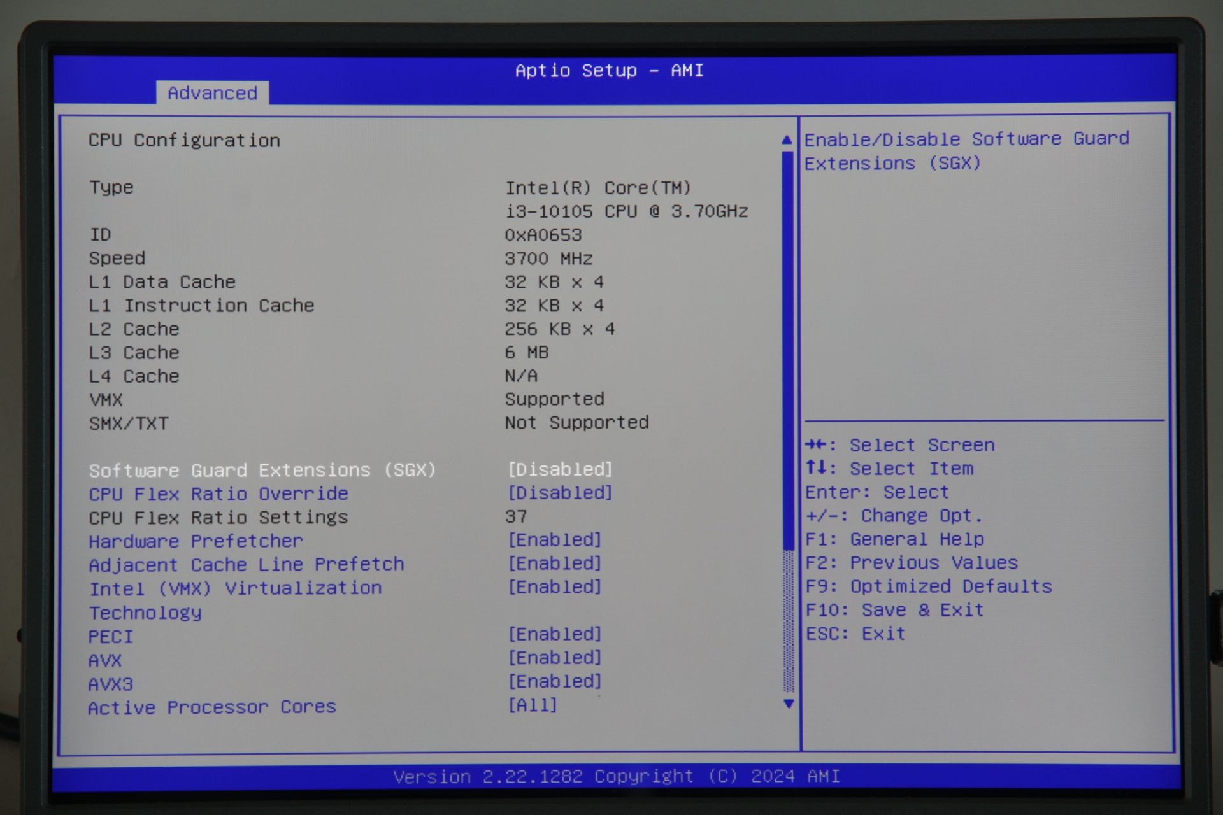The image size is (1223, 815).
Task: Click CPU Flex Ratio Settings value 37
Action: coord(516,517)
